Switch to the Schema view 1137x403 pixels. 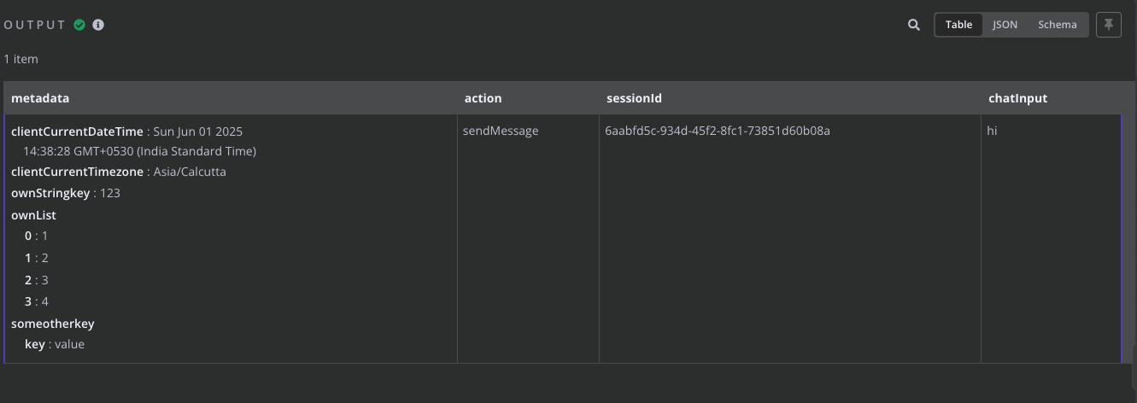[1057, 25]
